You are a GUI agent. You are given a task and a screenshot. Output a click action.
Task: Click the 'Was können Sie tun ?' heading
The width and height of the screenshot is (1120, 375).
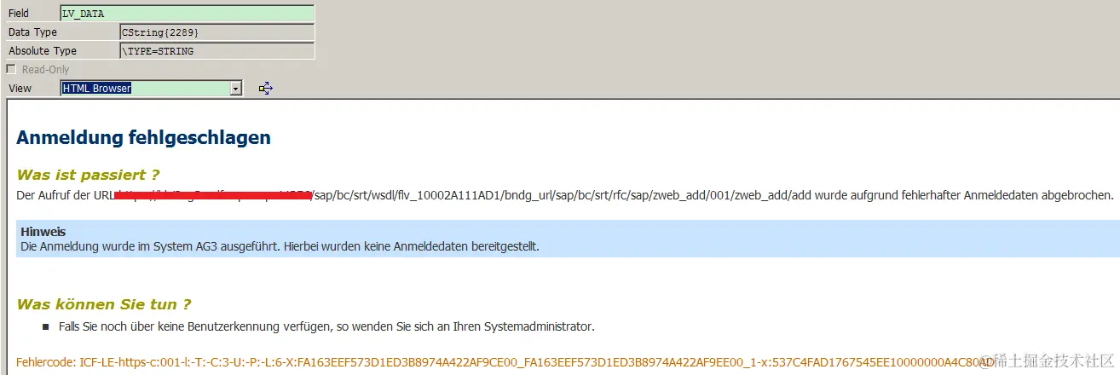pyautogui.click(x=103, y=304)
